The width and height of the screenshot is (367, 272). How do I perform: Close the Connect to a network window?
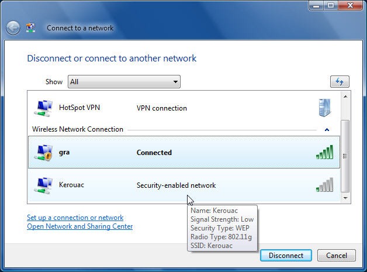(351, 5)
